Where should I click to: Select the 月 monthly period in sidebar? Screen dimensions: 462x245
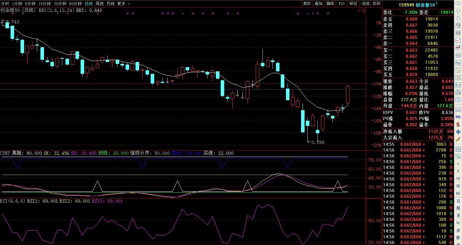point(458,215)
